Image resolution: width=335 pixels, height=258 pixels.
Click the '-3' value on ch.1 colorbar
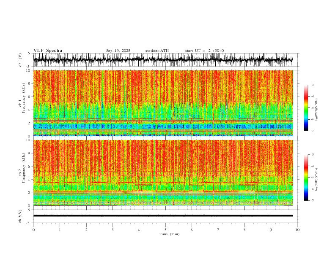click(312, 85)
